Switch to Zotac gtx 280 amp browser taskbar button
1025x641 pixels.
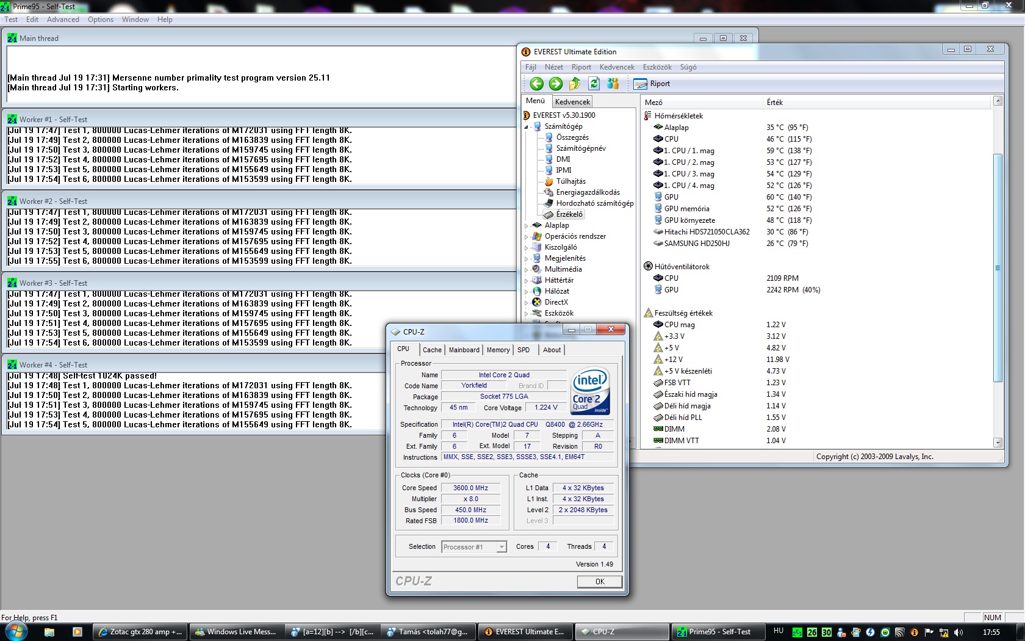click(x=140, y=632)
